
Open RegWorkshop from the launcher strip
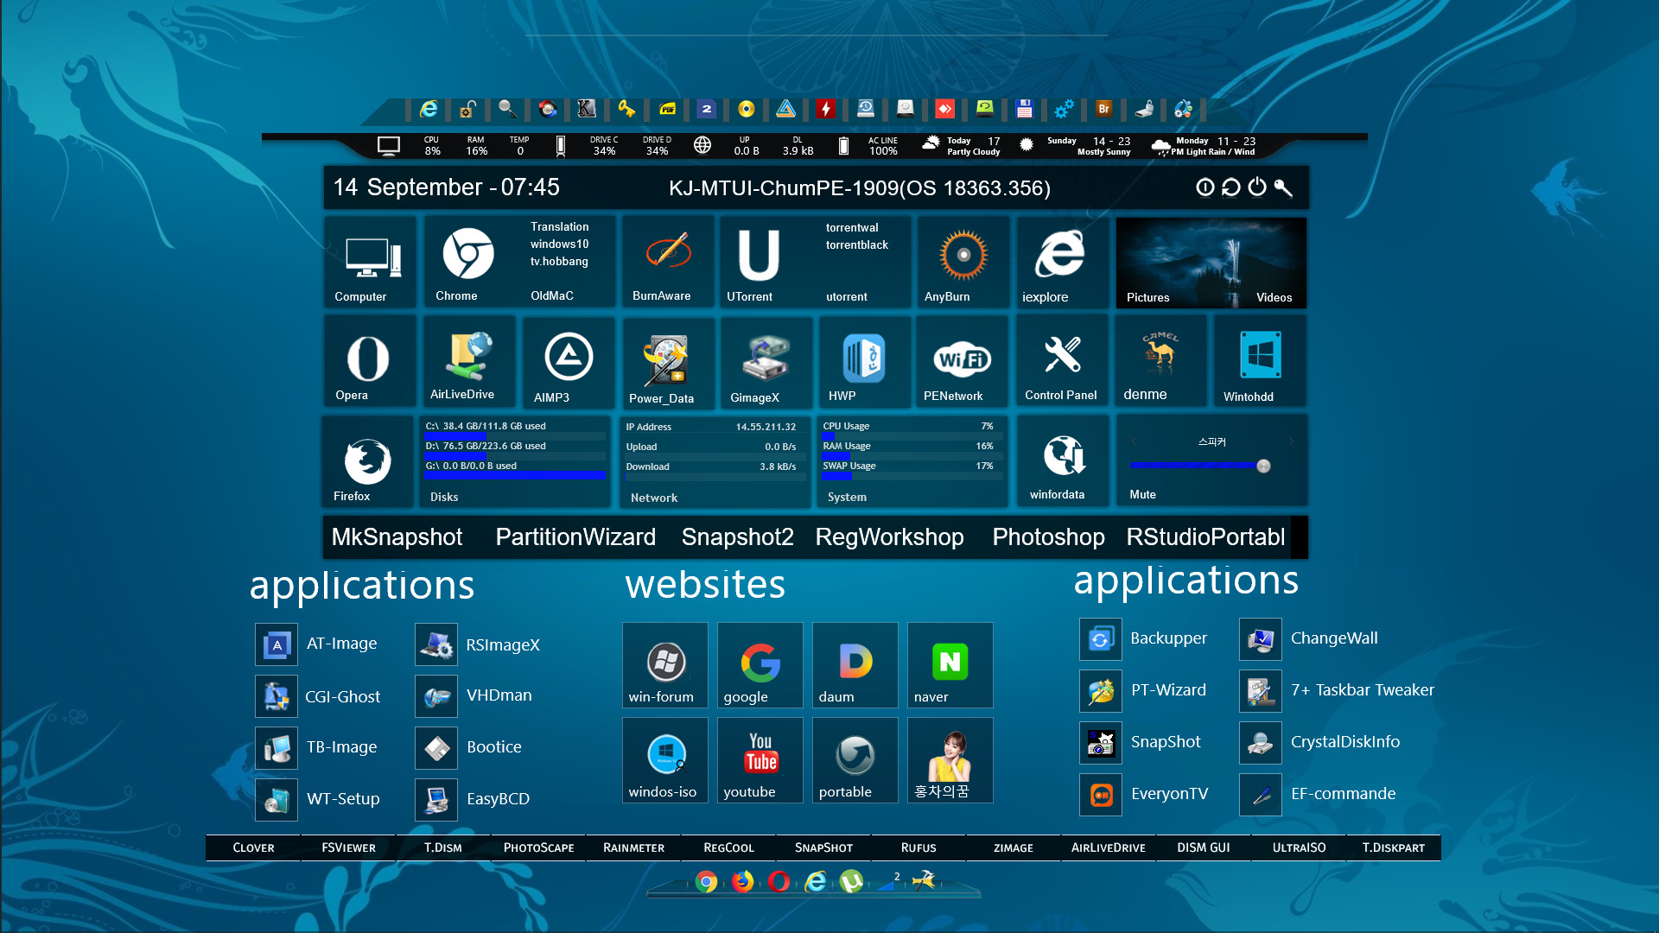click(889, 537)
